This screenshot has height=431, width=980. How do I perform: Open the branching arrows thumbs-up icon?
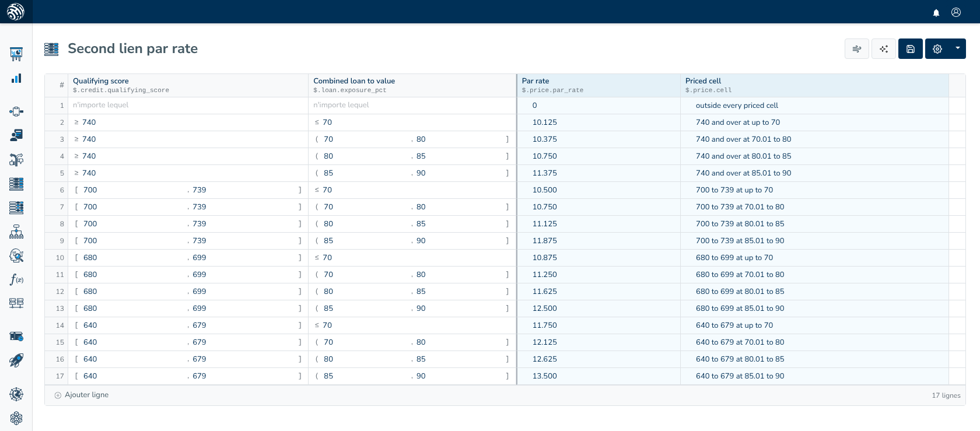pyautogui.click(x=16, y=159)
